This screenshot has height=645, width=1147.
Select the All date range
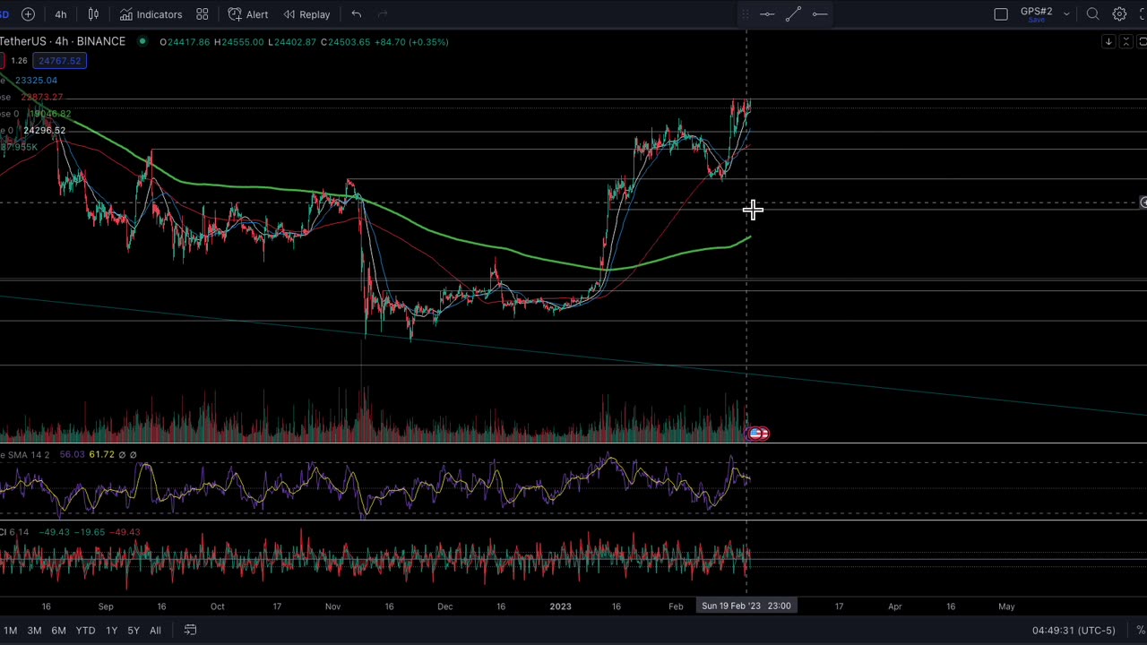tap(155, 631)
